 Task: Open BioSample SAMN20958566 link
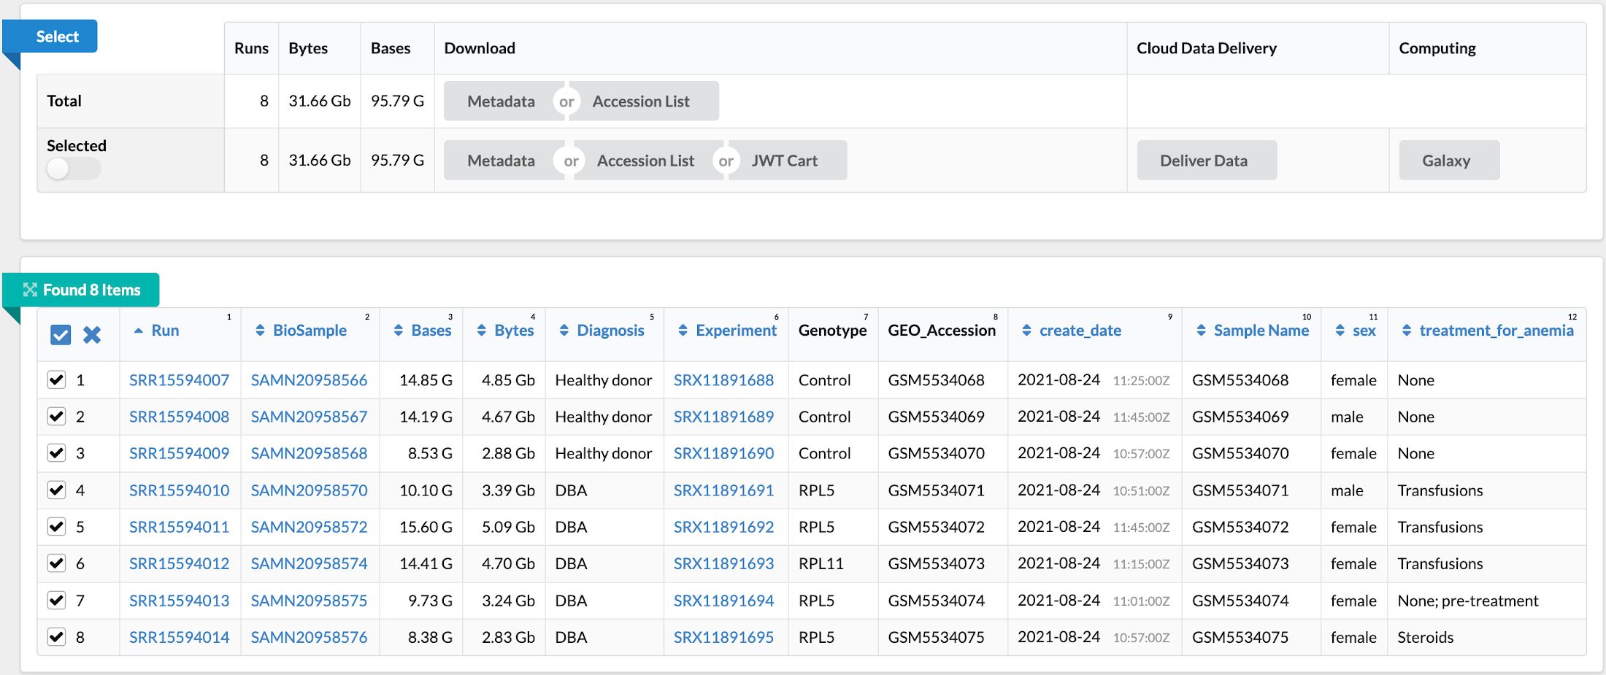click(309, 380)
